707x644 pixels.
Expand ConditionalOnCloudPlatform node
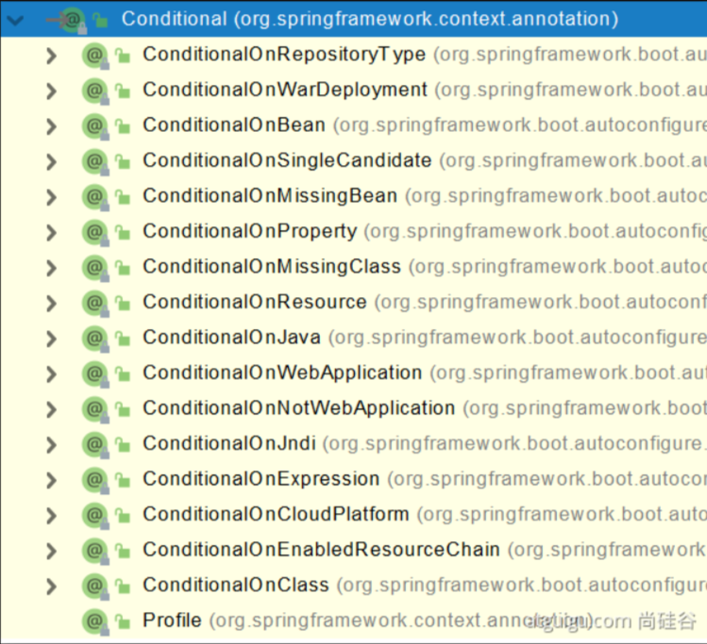click(x=51, y=516)
